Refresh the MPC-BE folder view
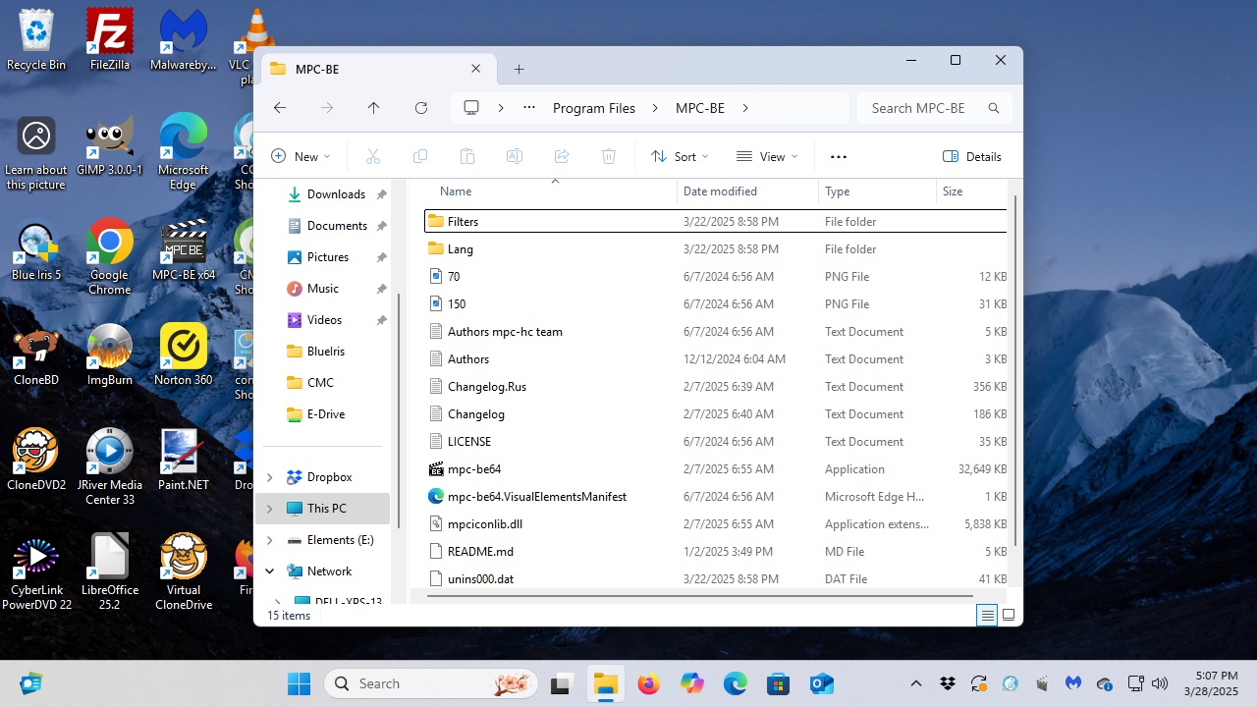 click(x=421, y=108)
